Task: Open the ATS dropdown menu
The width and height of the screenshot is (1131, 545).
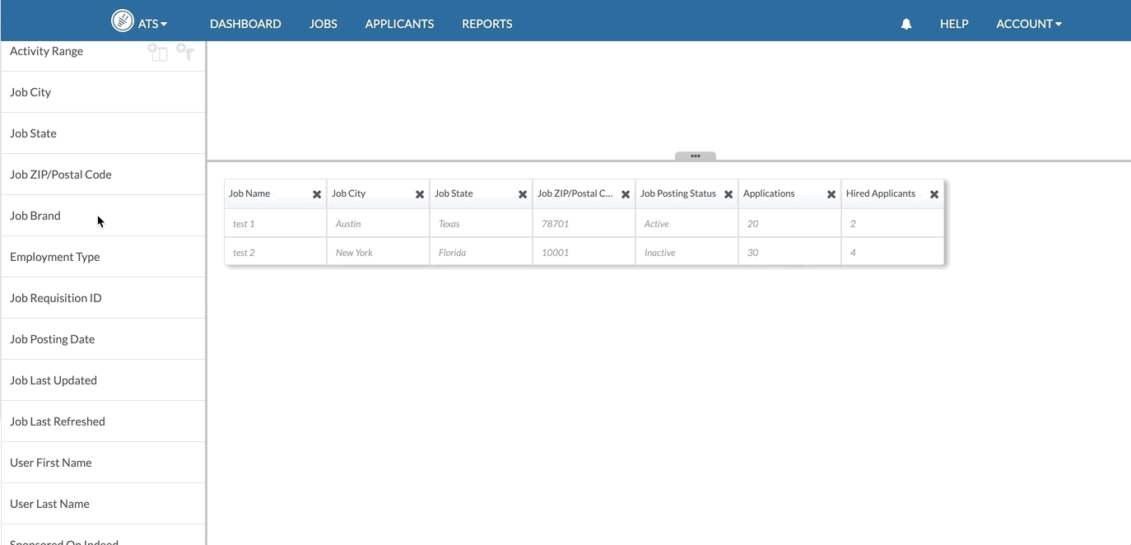Action: click(x=150, y=24)
